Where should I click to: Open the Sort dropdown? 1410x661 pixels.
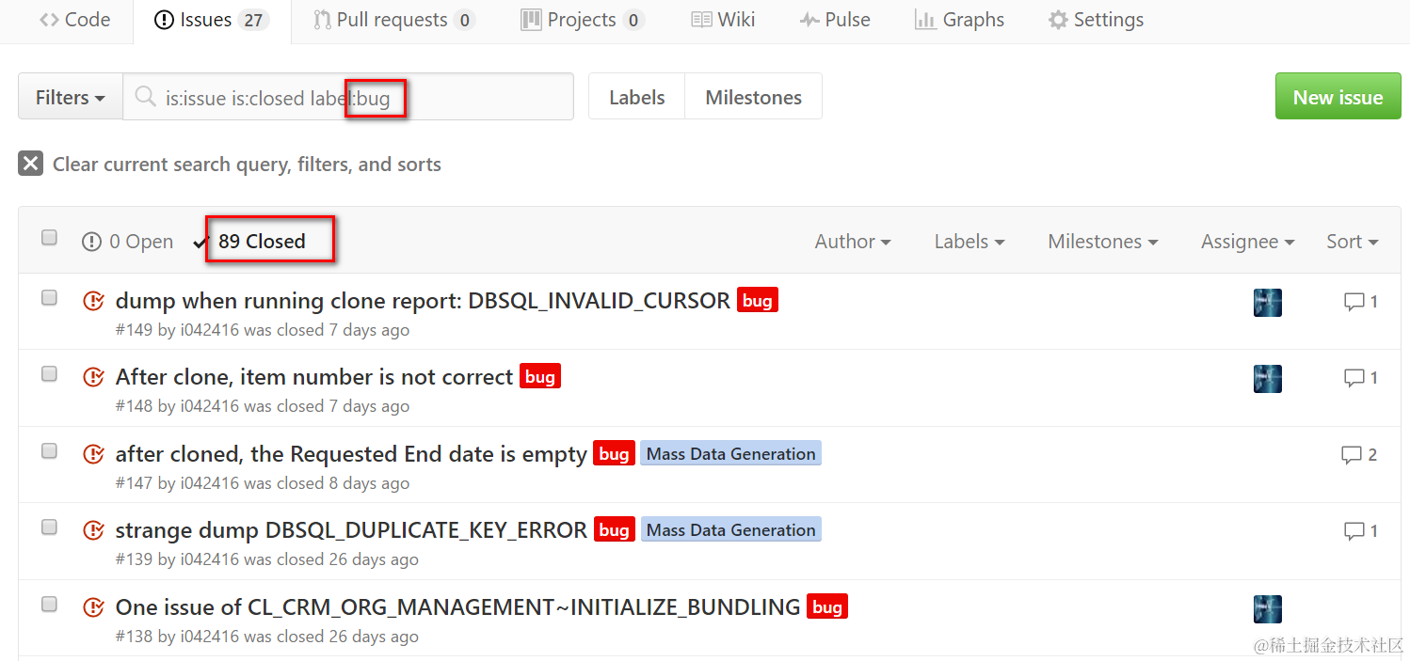point(1353,242)
